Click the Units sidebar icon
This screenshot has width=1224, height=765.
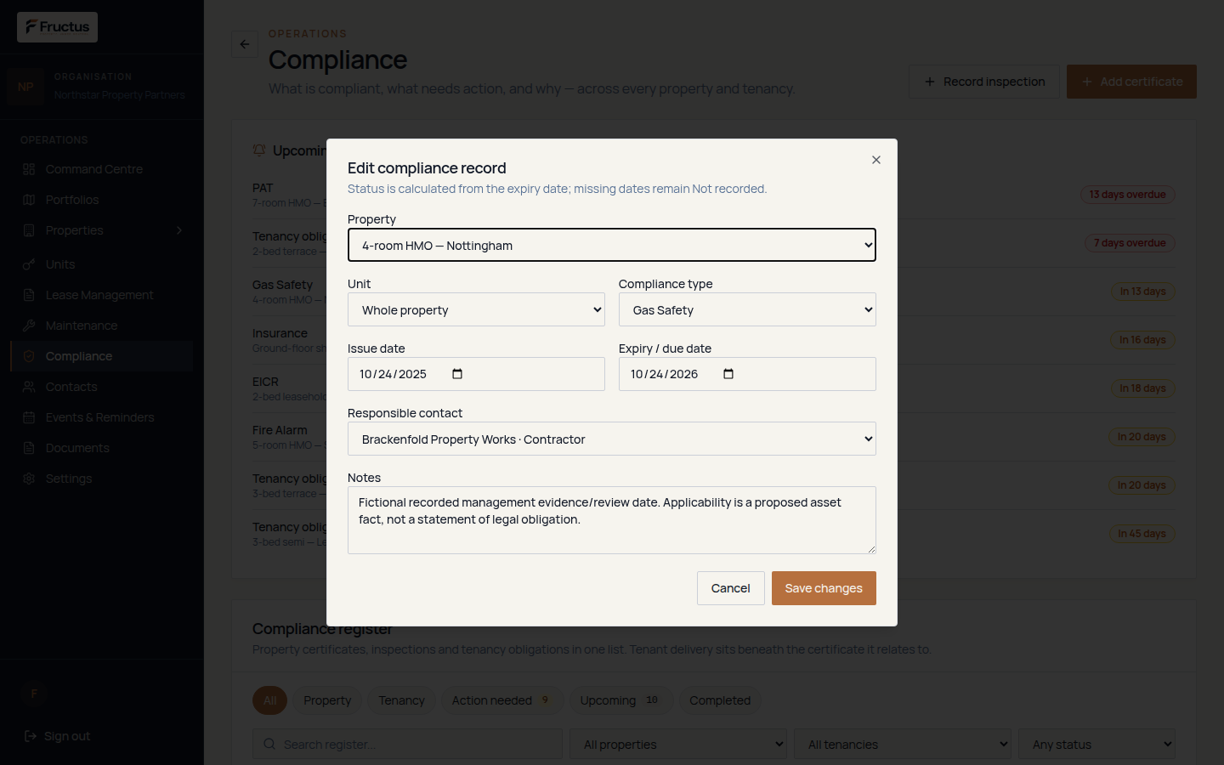coord(29,264)
